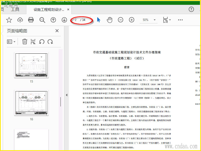Switch to the 工具 tab
The width and height of the screenshot is (201, 151).
(x=15, y=9)
